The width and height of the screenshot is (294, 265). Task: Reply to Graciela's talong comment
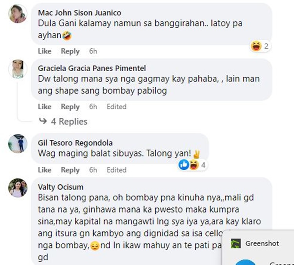70,106
